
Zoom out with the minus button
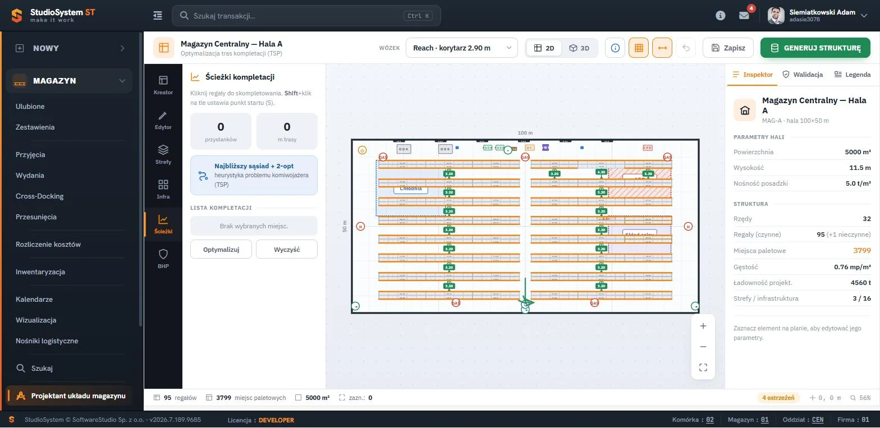pos(703,347)
